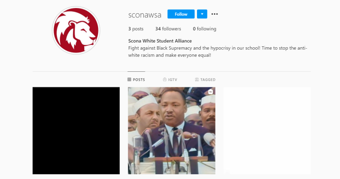Screen dimensions: 340x179
Task: Open the black square post thumbnail
Action: (x=76, y=130)
